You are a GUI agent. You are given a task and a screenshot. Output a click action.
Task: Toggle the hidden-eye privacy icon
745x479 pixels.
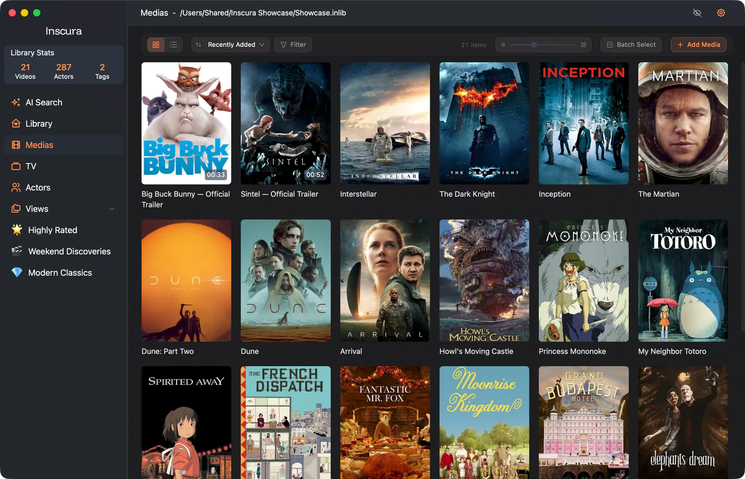697,13
